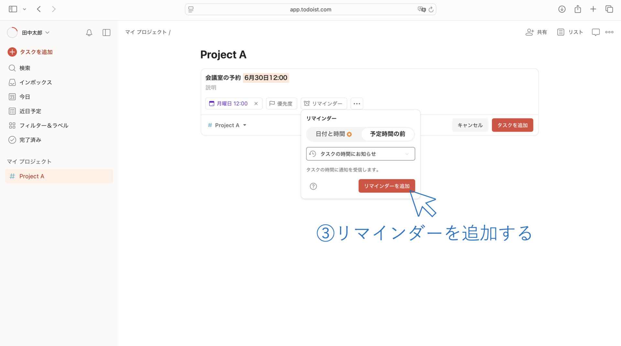
Task: Open 検索 (search) in the sidebar
Action: coord(25,68)
